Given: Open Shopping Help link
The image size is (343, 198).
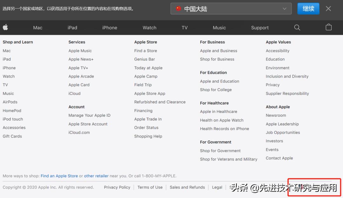Looking at the screenshot, I should point(148,136).
